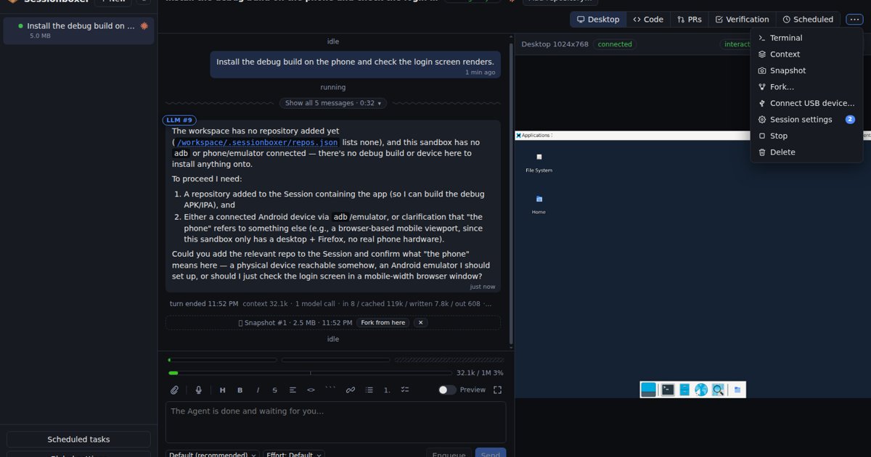
Task: Focus the message input field
Action: pyautogui.click(x=335, y=421)
